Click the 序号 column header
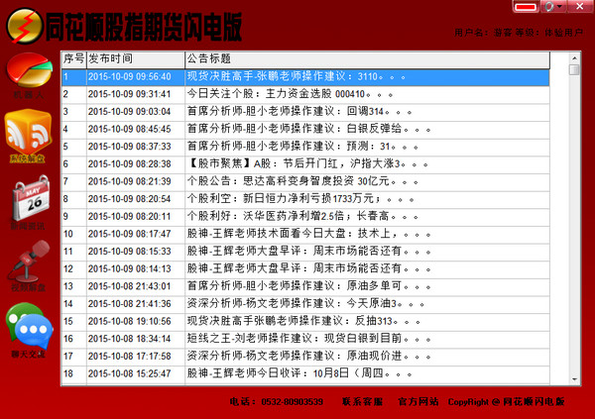 [x=74, y=59]
